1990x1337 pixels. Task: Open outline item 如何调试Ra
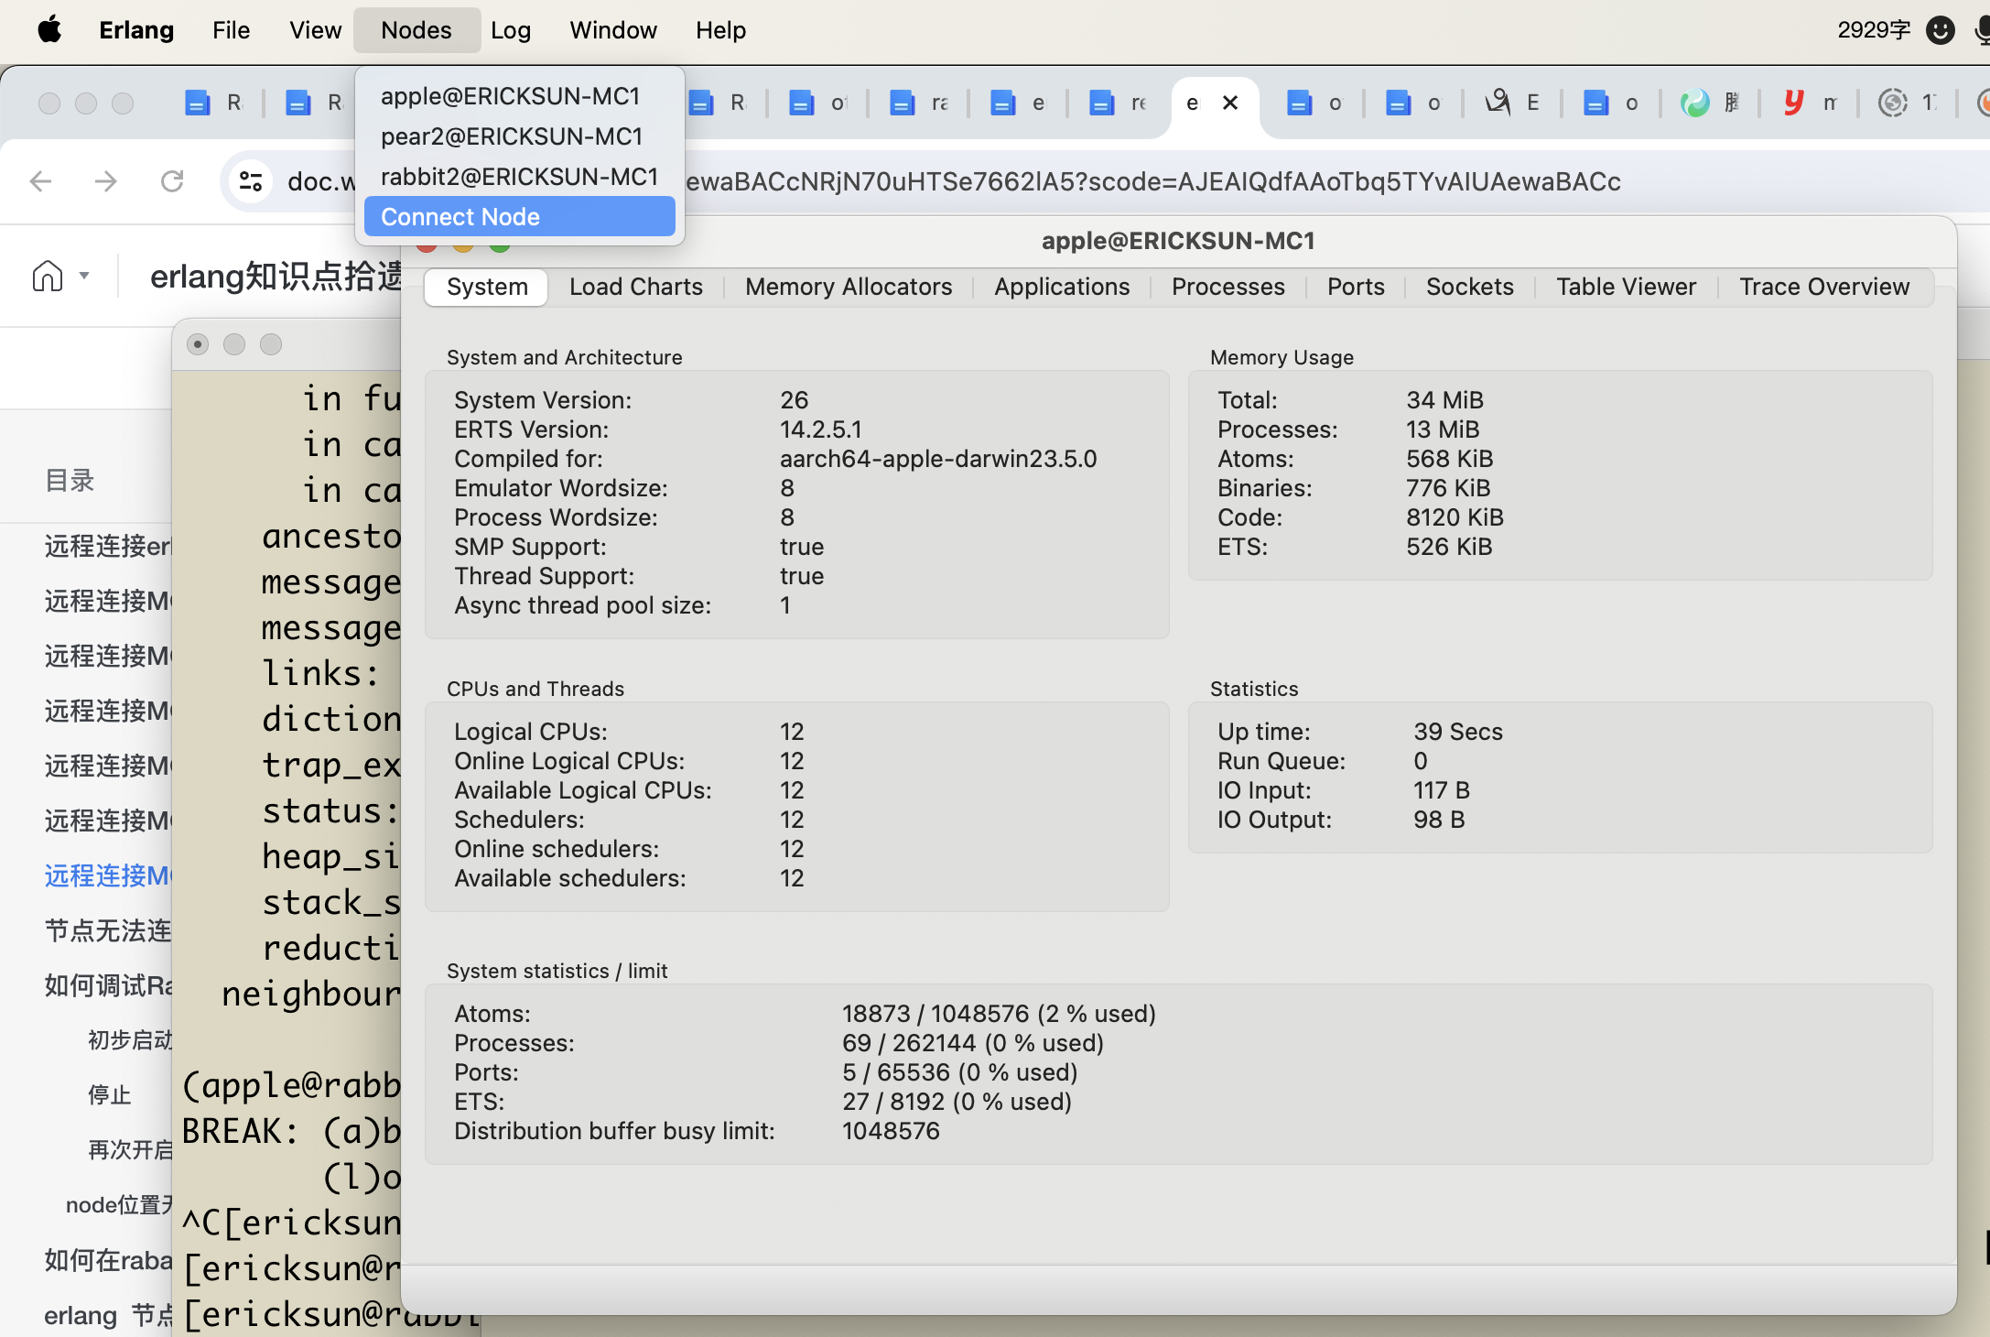tap(108, 985)
